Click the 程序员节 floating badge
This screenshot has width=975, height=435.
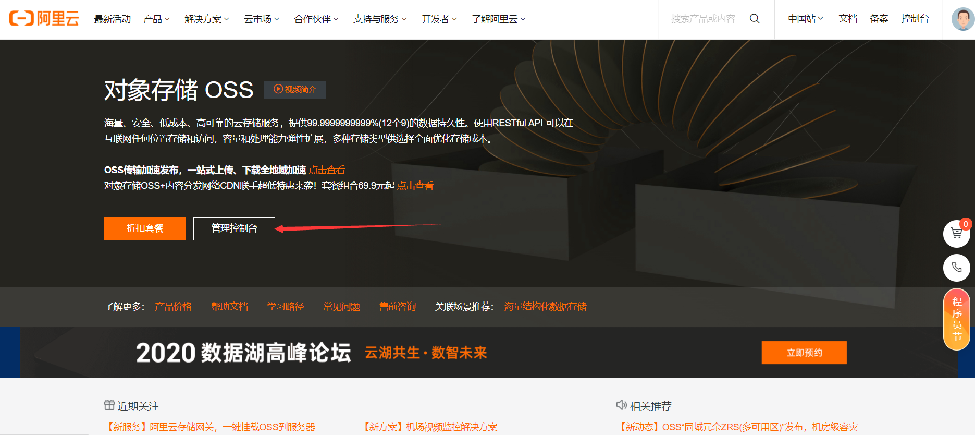957,319
